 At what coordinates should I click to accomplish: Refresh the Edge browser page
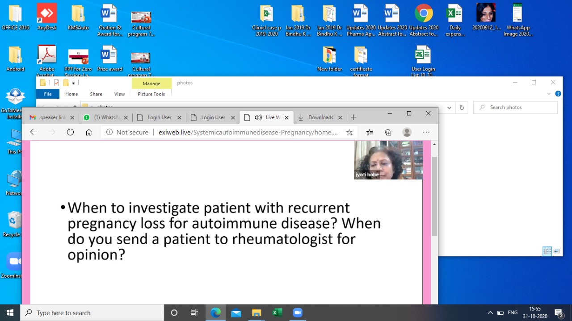(70, 132)
